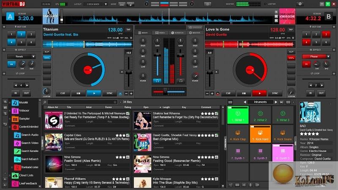Trigger sample pad 9. Synth 3
The image size is (338, 190).
(283, 153)
